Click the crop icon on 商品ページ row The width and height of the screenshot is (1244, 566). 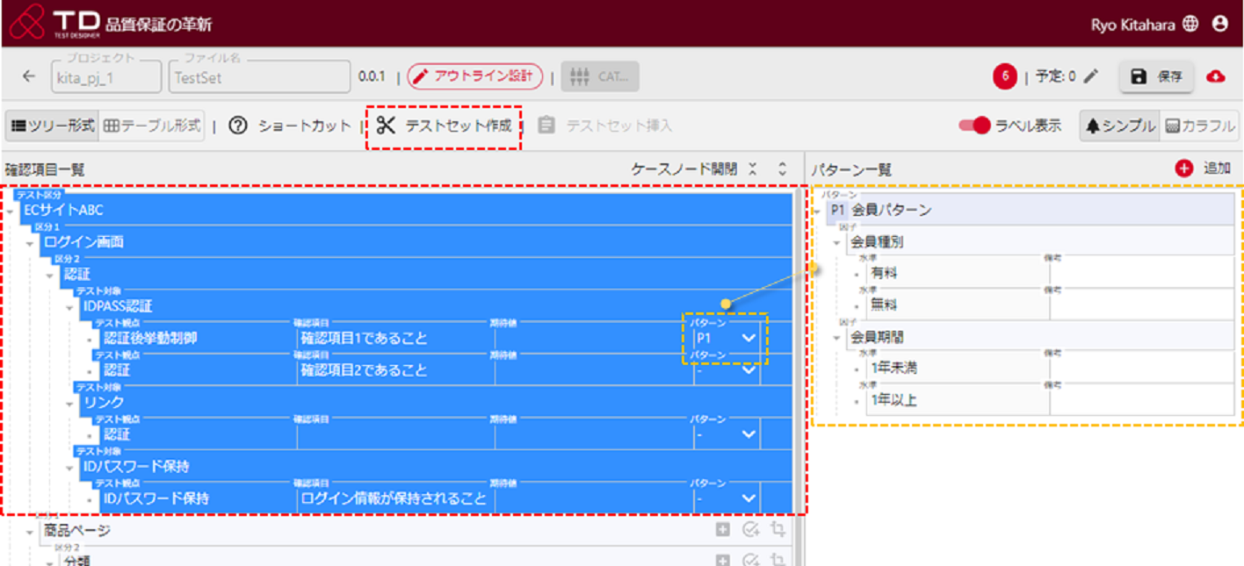tap(777, 529)
